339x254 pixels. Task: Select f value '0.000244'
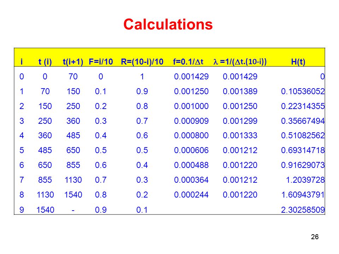pyautogui.click(x=191, y=195)
